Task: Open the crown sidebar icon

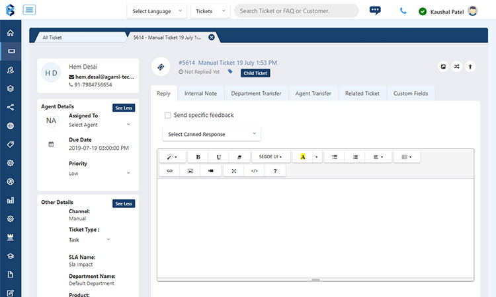Action: pos(11,238)
